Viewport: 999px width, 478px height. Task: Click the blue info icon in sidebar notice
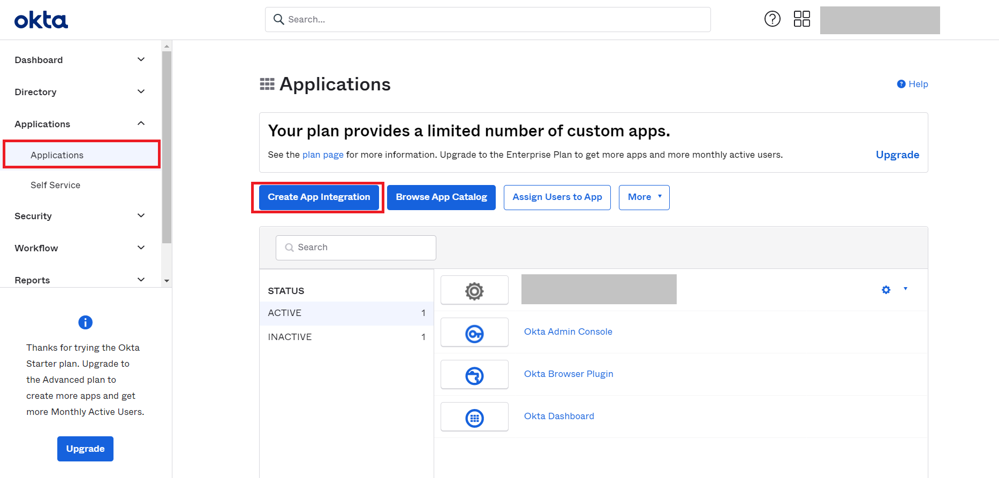tap(85, 322)
